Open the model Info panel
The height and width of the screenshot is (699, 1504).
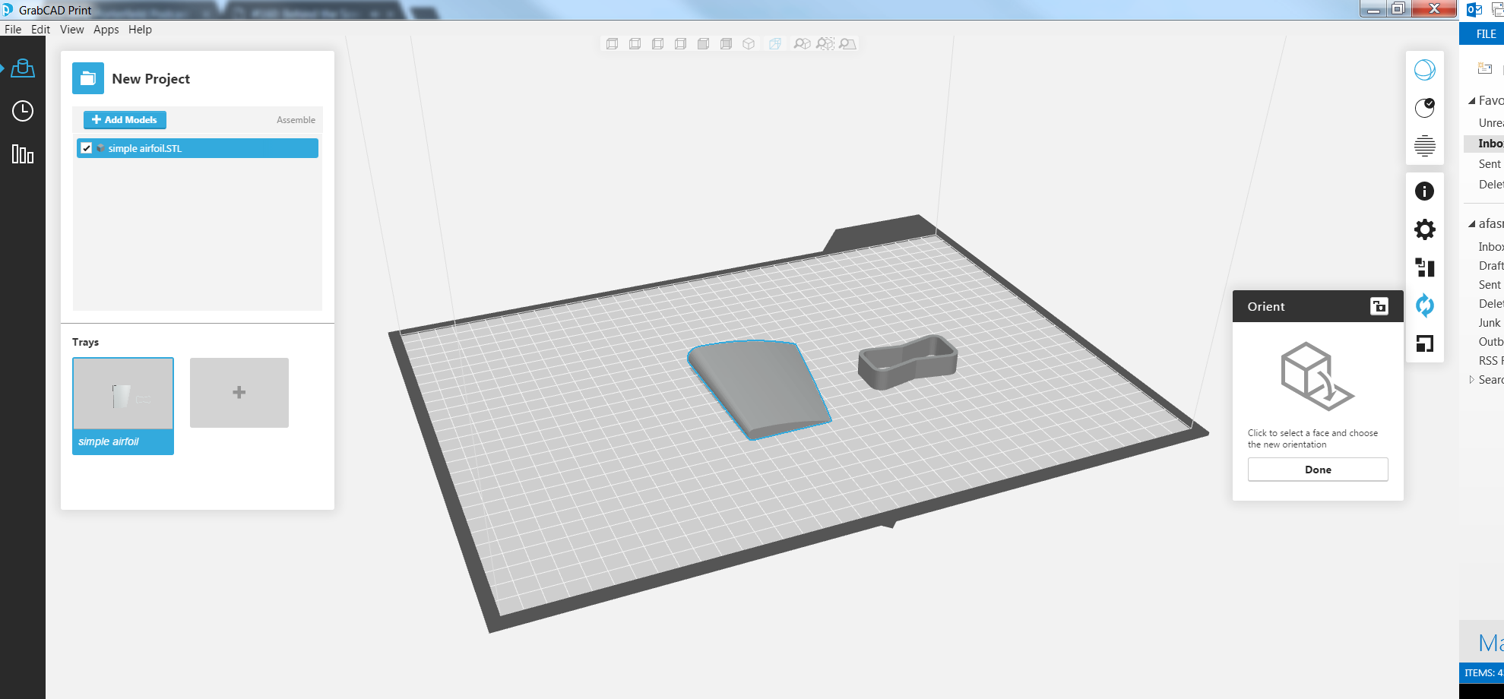[x=1425, y=191]
